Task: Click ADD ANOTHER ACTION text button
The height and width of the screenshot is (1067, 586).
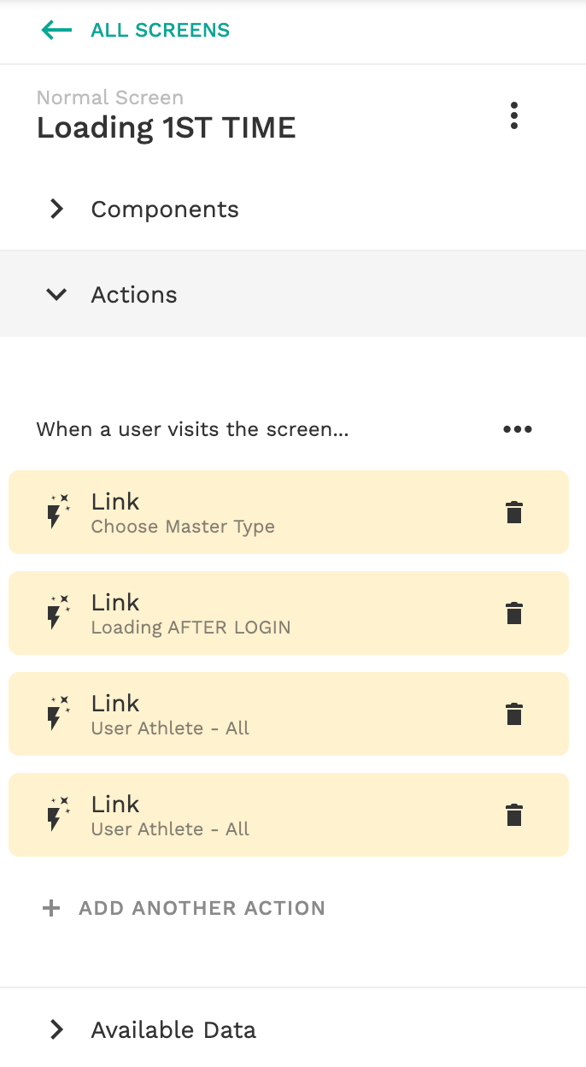Action: 202,908
